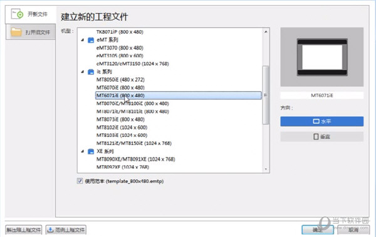The image size is (376, 237).
Task: Click the model list scrollbar thumb
Action: pyautogui.click(x=266, y=95)
